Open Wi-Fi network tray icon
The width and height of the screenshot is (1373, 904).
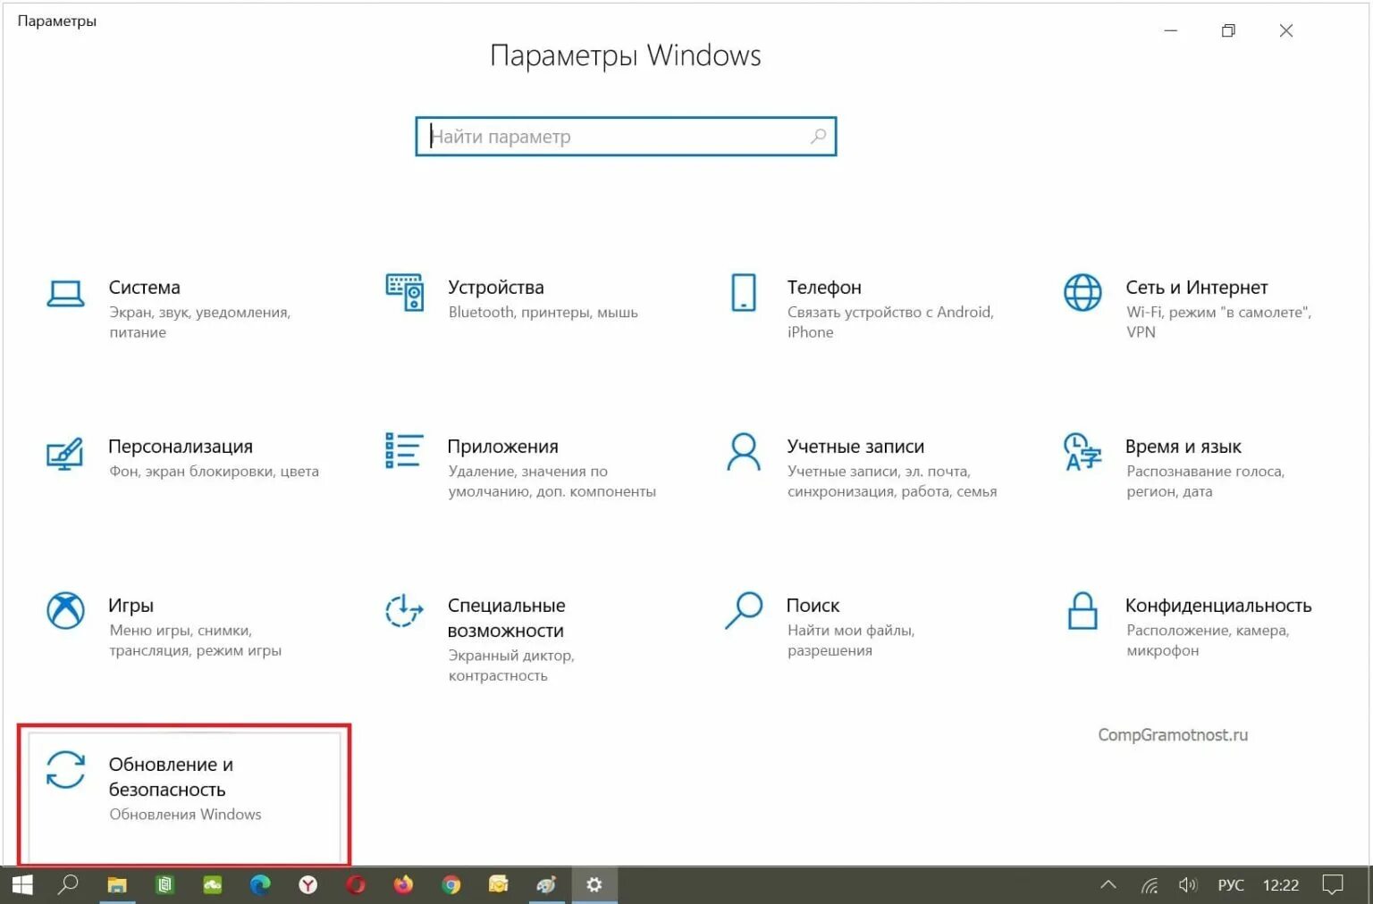point(1150,885)
